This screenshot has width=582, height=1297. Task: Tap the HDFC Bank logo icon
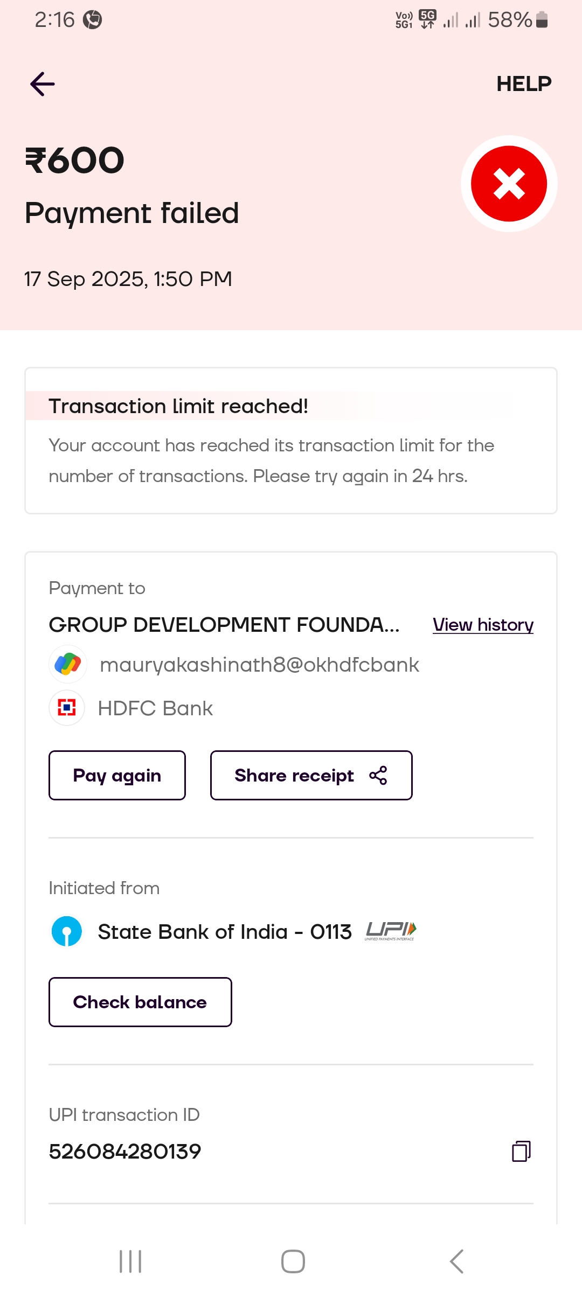click(x=67, y=708)
